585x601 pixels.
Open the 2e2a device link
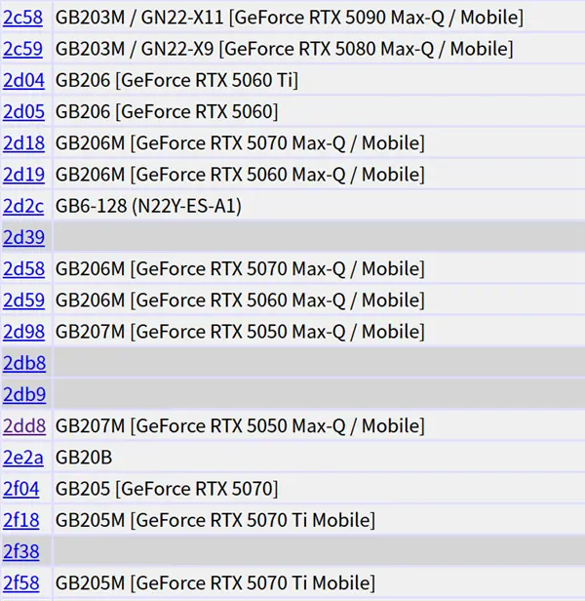[23, 458]
